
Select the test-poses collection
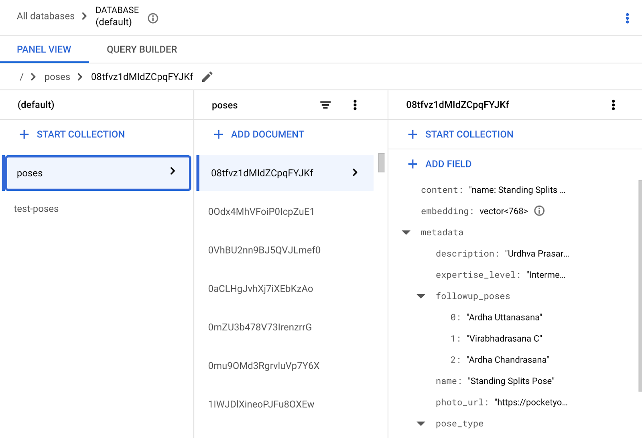click(36, 209)
